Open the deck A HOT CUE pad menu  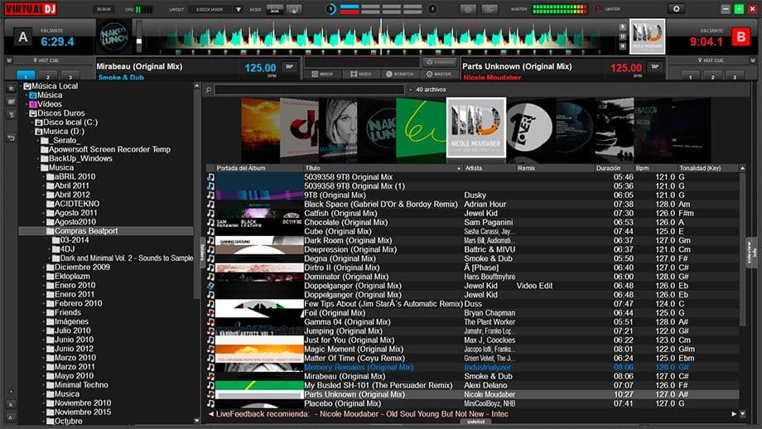point(46,60)
